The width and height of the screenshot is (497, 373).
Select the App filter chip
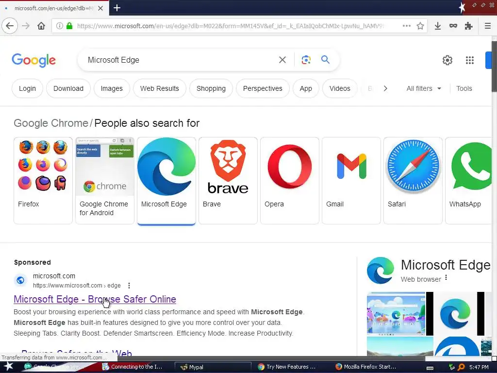click(x=306, y=88)
